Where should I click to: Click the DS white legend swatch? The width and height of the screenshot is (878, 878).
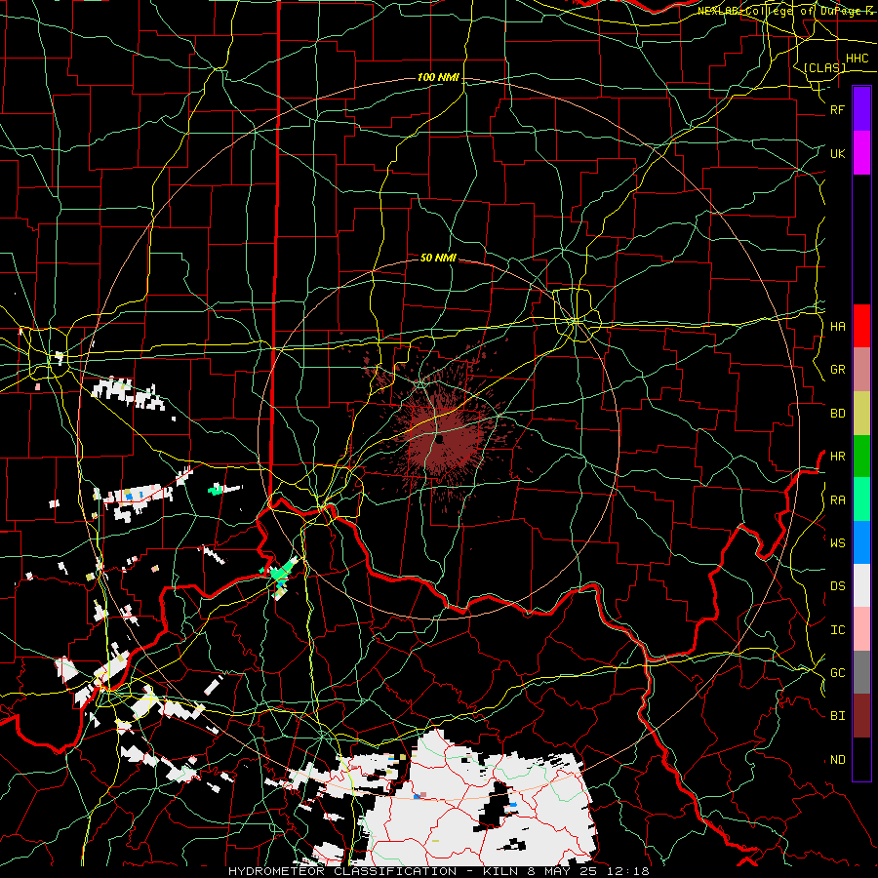861,585
